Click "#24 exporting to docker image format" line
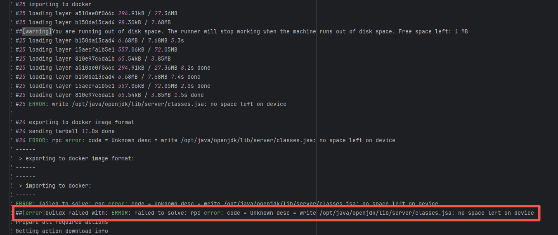558x235 pixels. pos(75,122)
